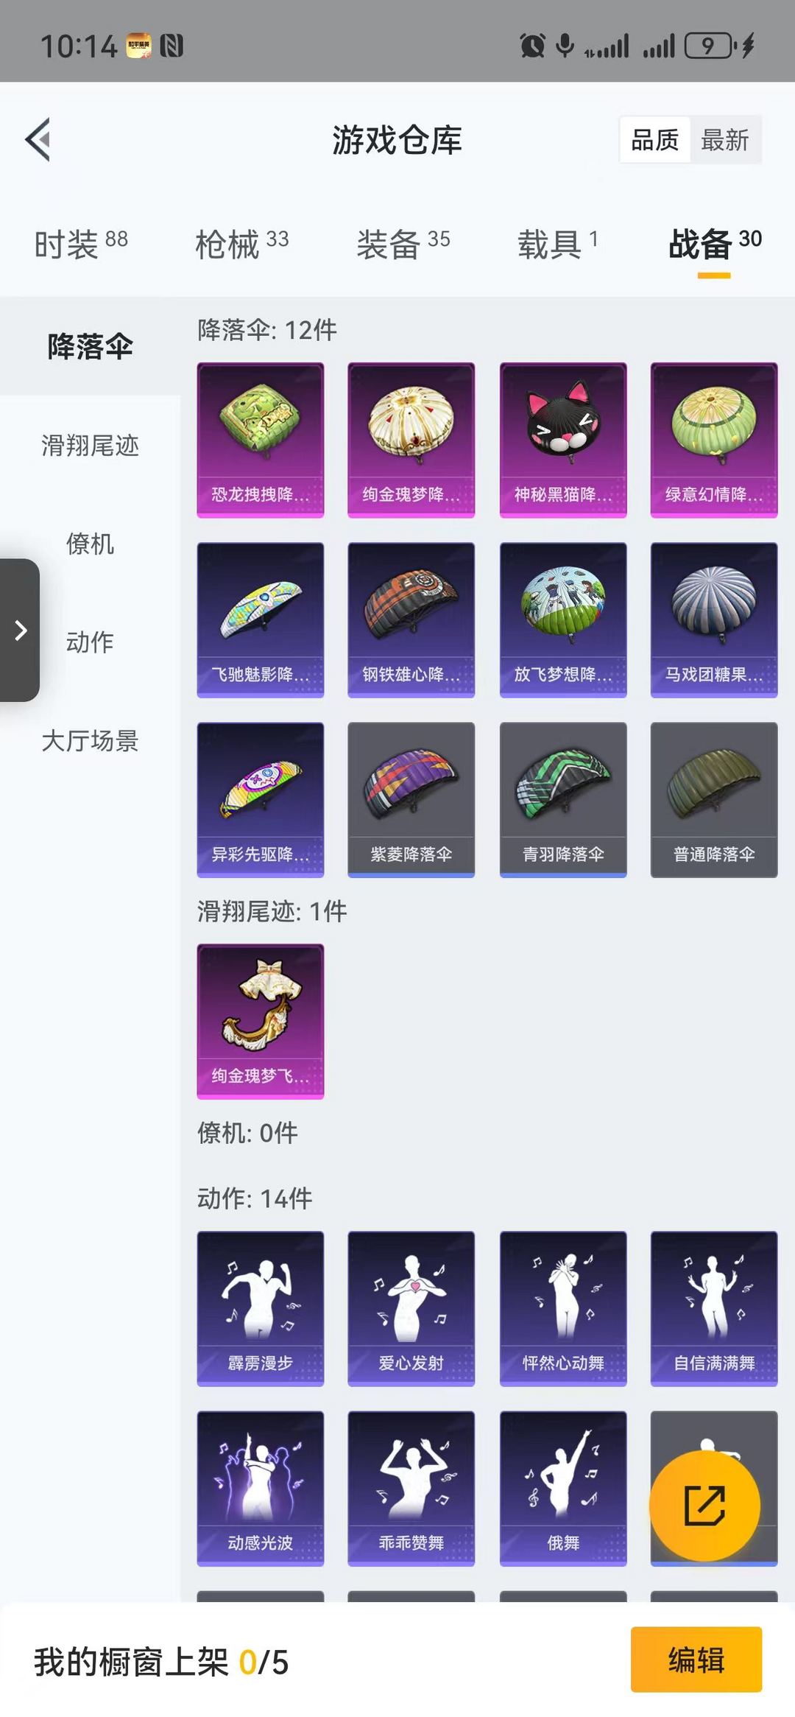Choose the 绚金瑰梦 parachute item
Screen dimensions: 795x1717
(x=411, y=440)
